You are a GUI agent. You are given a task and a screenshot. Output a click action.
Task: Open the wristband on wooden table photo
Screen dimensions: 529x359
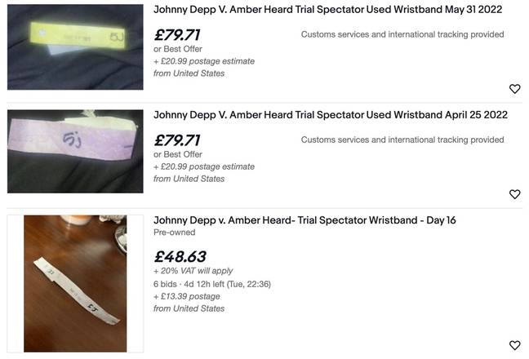pos(75,283)
